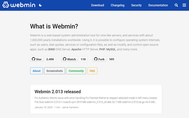Click the "January 19, 2023" post date

[44, 107]
